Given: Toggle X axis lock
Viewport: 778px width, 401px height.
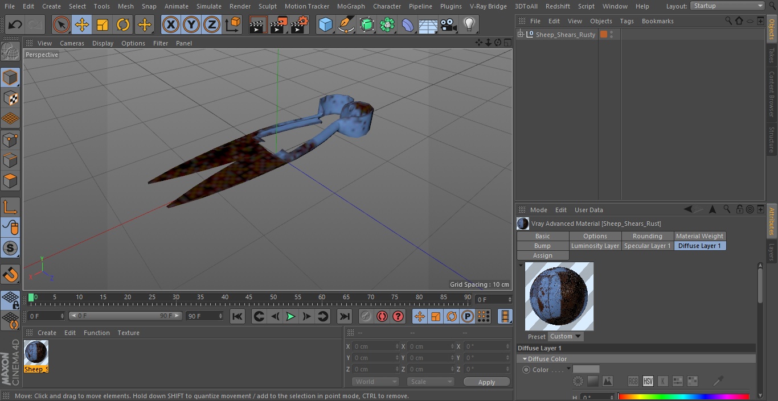Looking at the screenshot, I should [170, 25].
